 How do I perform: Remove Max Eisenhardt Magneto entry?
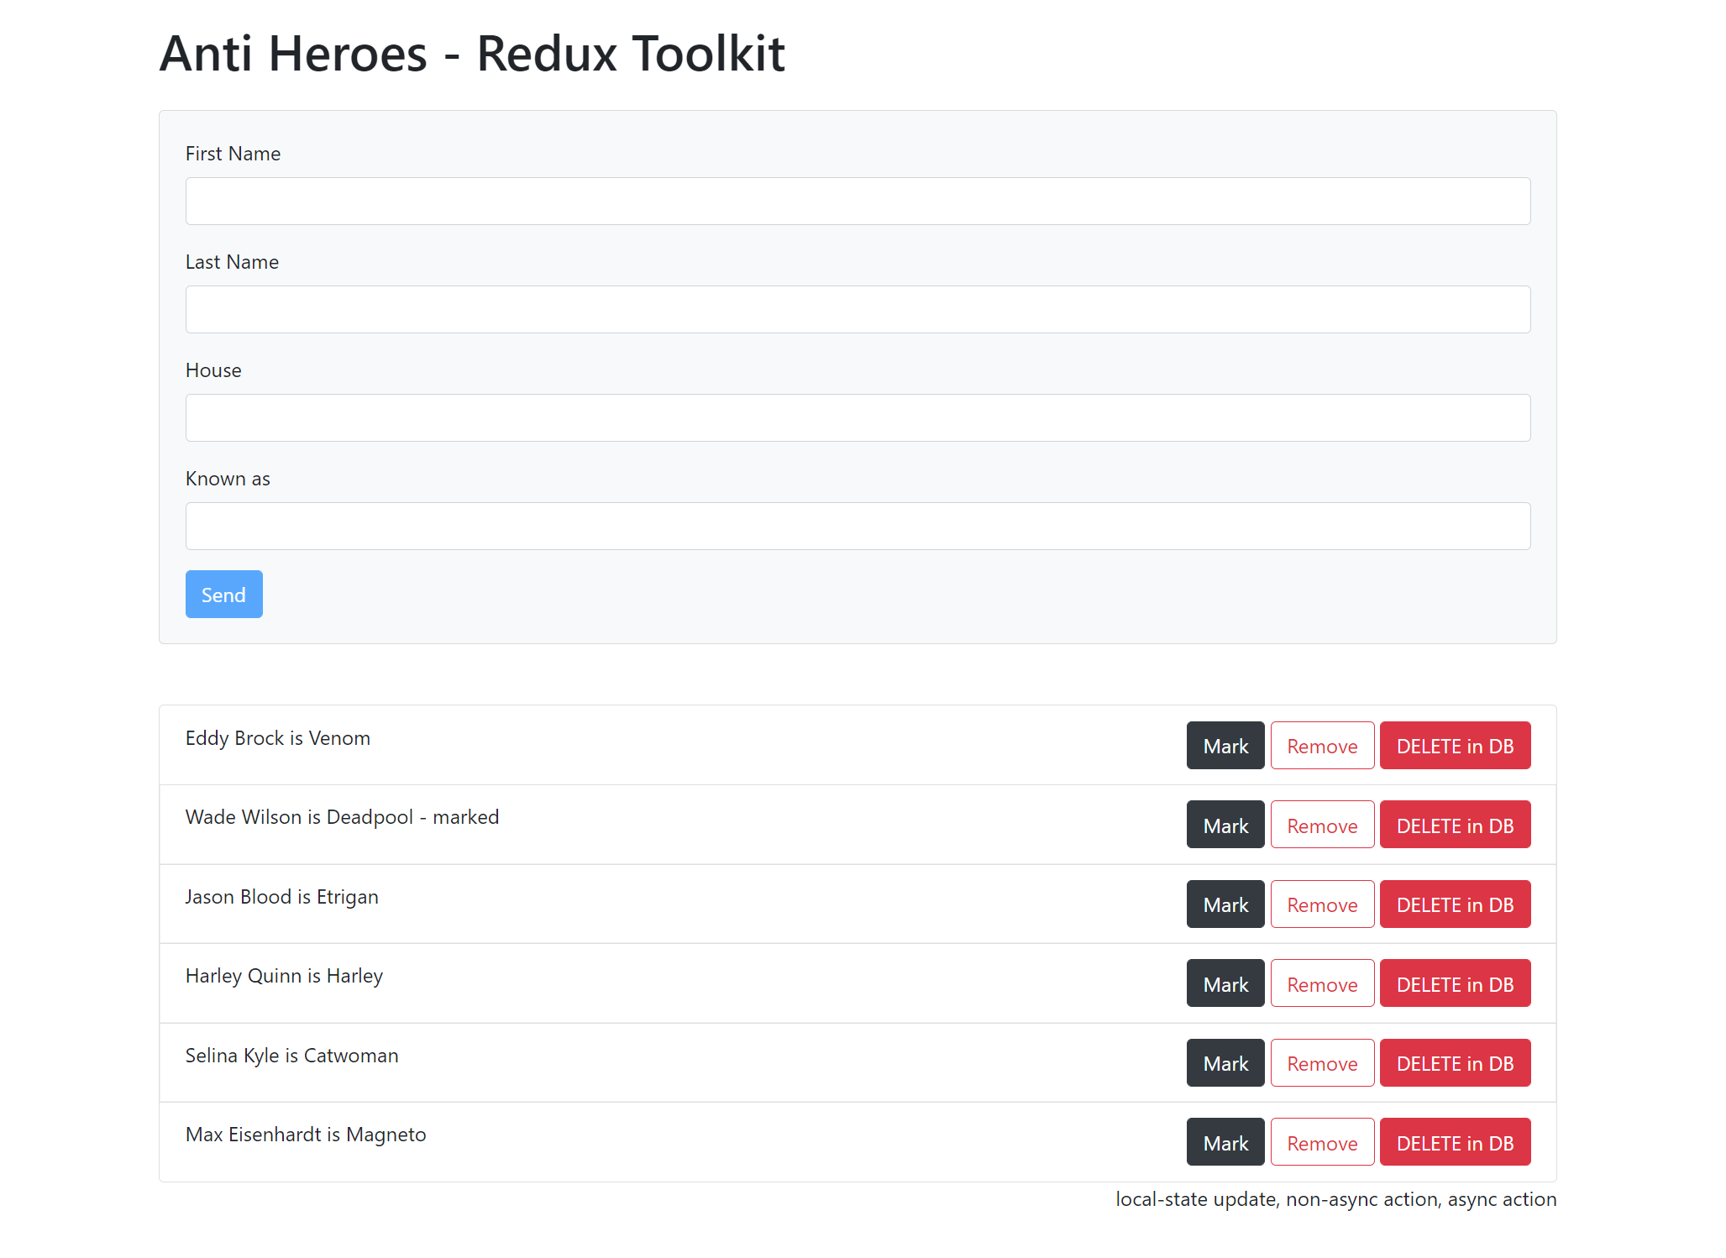pyautogui.click(x=1321, y=1142)
